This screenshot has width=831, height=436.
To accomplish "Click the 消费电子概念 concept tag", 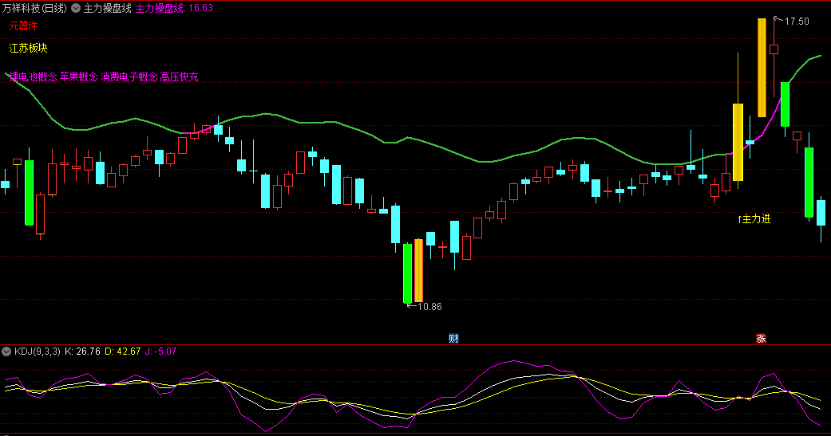I will [x=129, y=77].
